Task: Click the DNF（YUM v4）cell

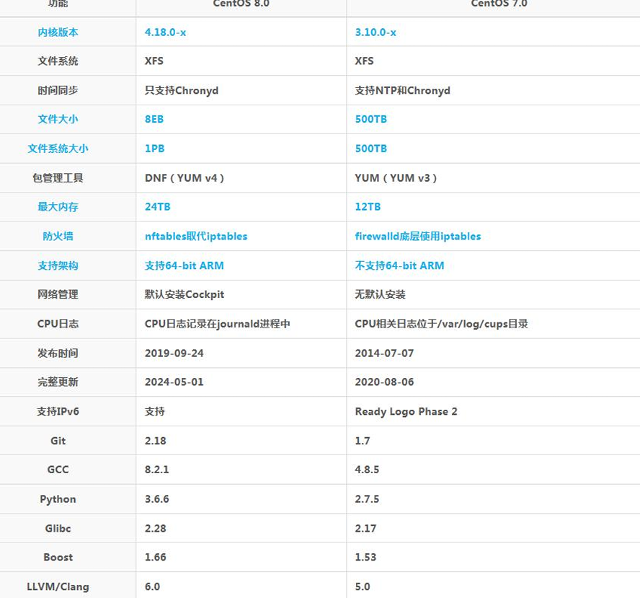Action: pos(185,177)
